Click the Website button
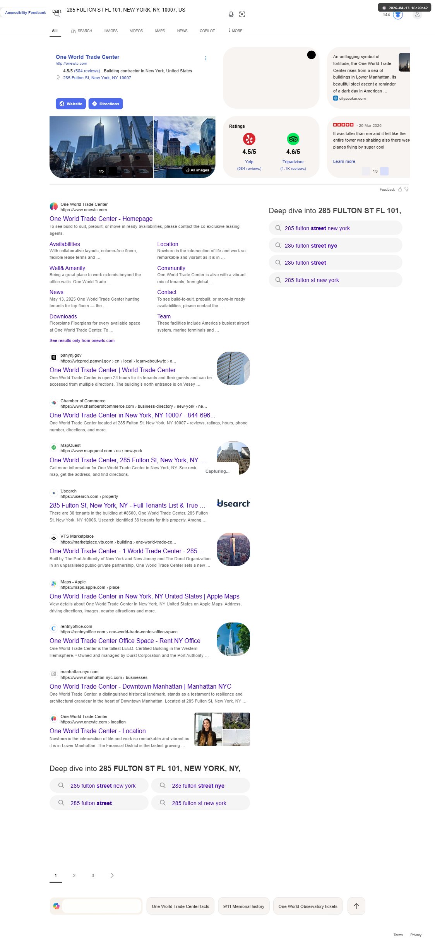This screenshot has height=942, width=435. pos(71,104)
